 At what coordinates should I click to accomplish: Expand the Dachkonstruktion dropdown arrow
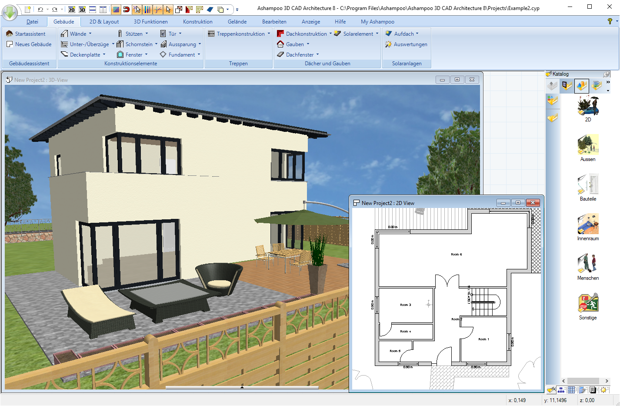click(x=330, y=34)
